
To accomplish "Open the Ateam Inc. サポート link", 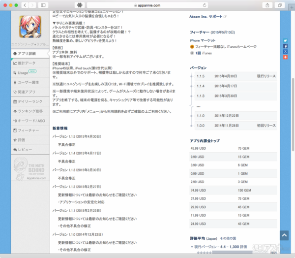I will [206, 17].
